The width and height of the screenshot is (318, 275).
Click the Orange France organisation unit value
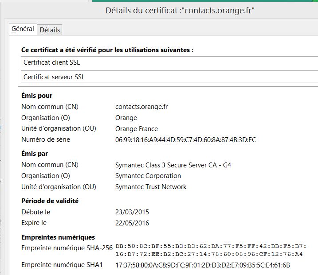(x=136, y=129)
